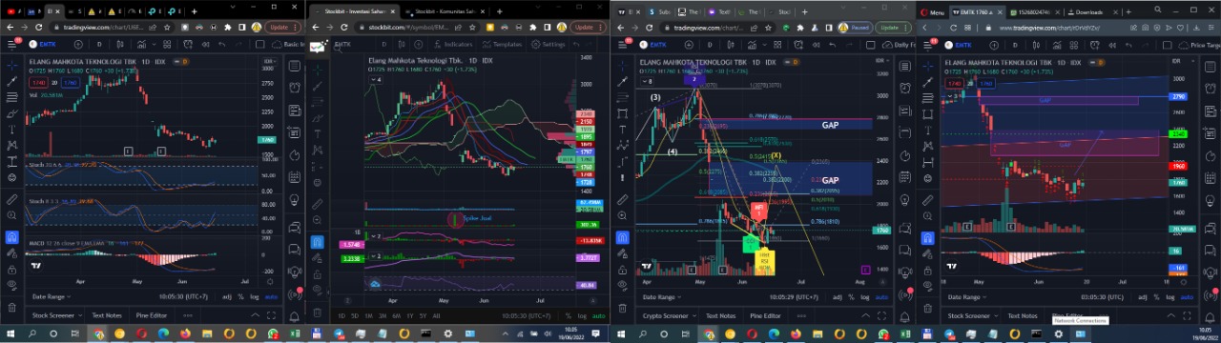Click the Update button in leftmost Chrome window
Viewport: 1221px width, 343px height.
click(283, 28)
